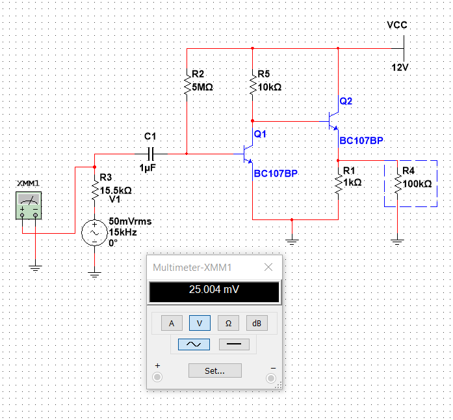Close the Multimeter-XMM1 window
This screenshot has height=420, width=453.
point(268,267)
